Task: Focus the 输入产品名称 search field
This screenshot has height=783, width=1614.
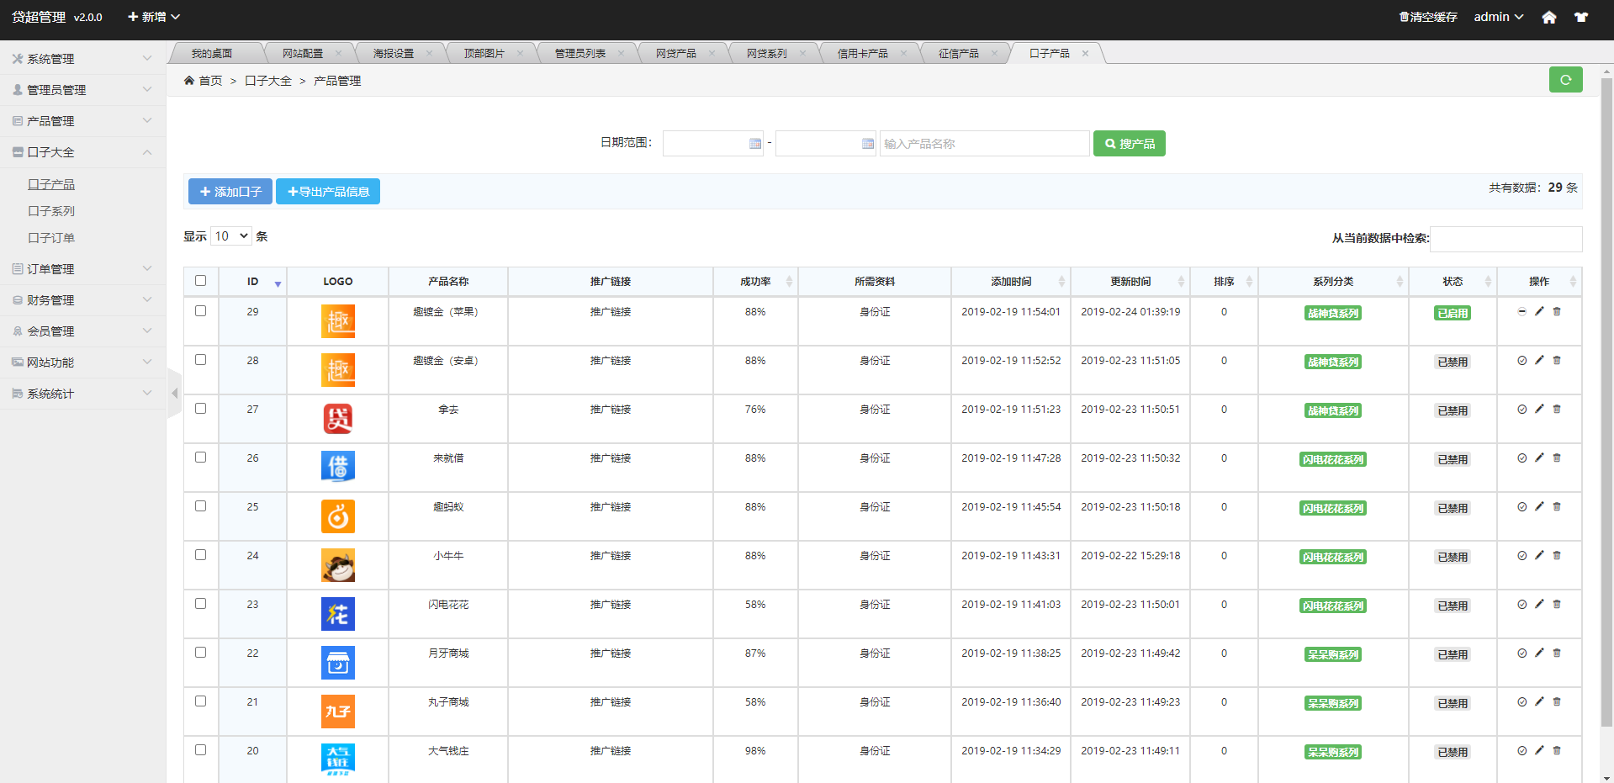Action: pyautogui.click(x=984, y=144)
